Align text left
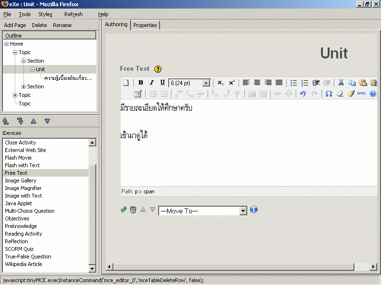Image resolution: width=381 pixels, height=285 pixels. [246, 83]
